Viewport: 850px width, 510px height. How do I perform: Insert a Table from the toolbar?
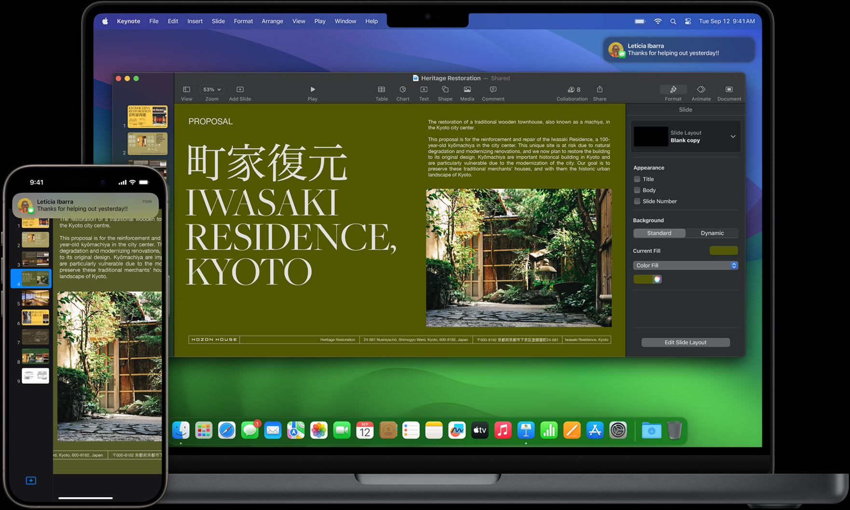click(x=381, y=90)
